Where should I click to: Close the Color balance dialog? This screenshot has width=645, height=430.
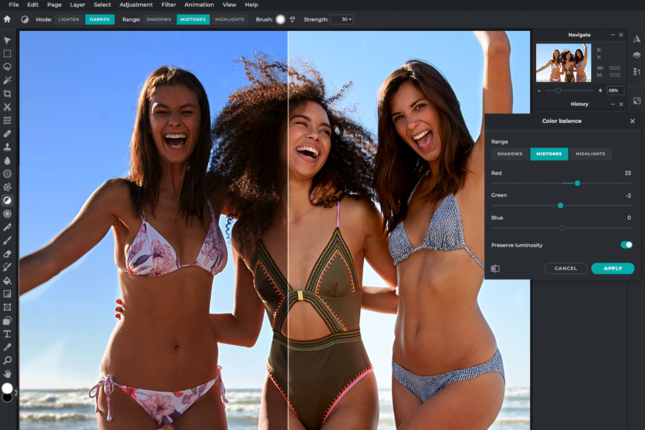[632, 121]
